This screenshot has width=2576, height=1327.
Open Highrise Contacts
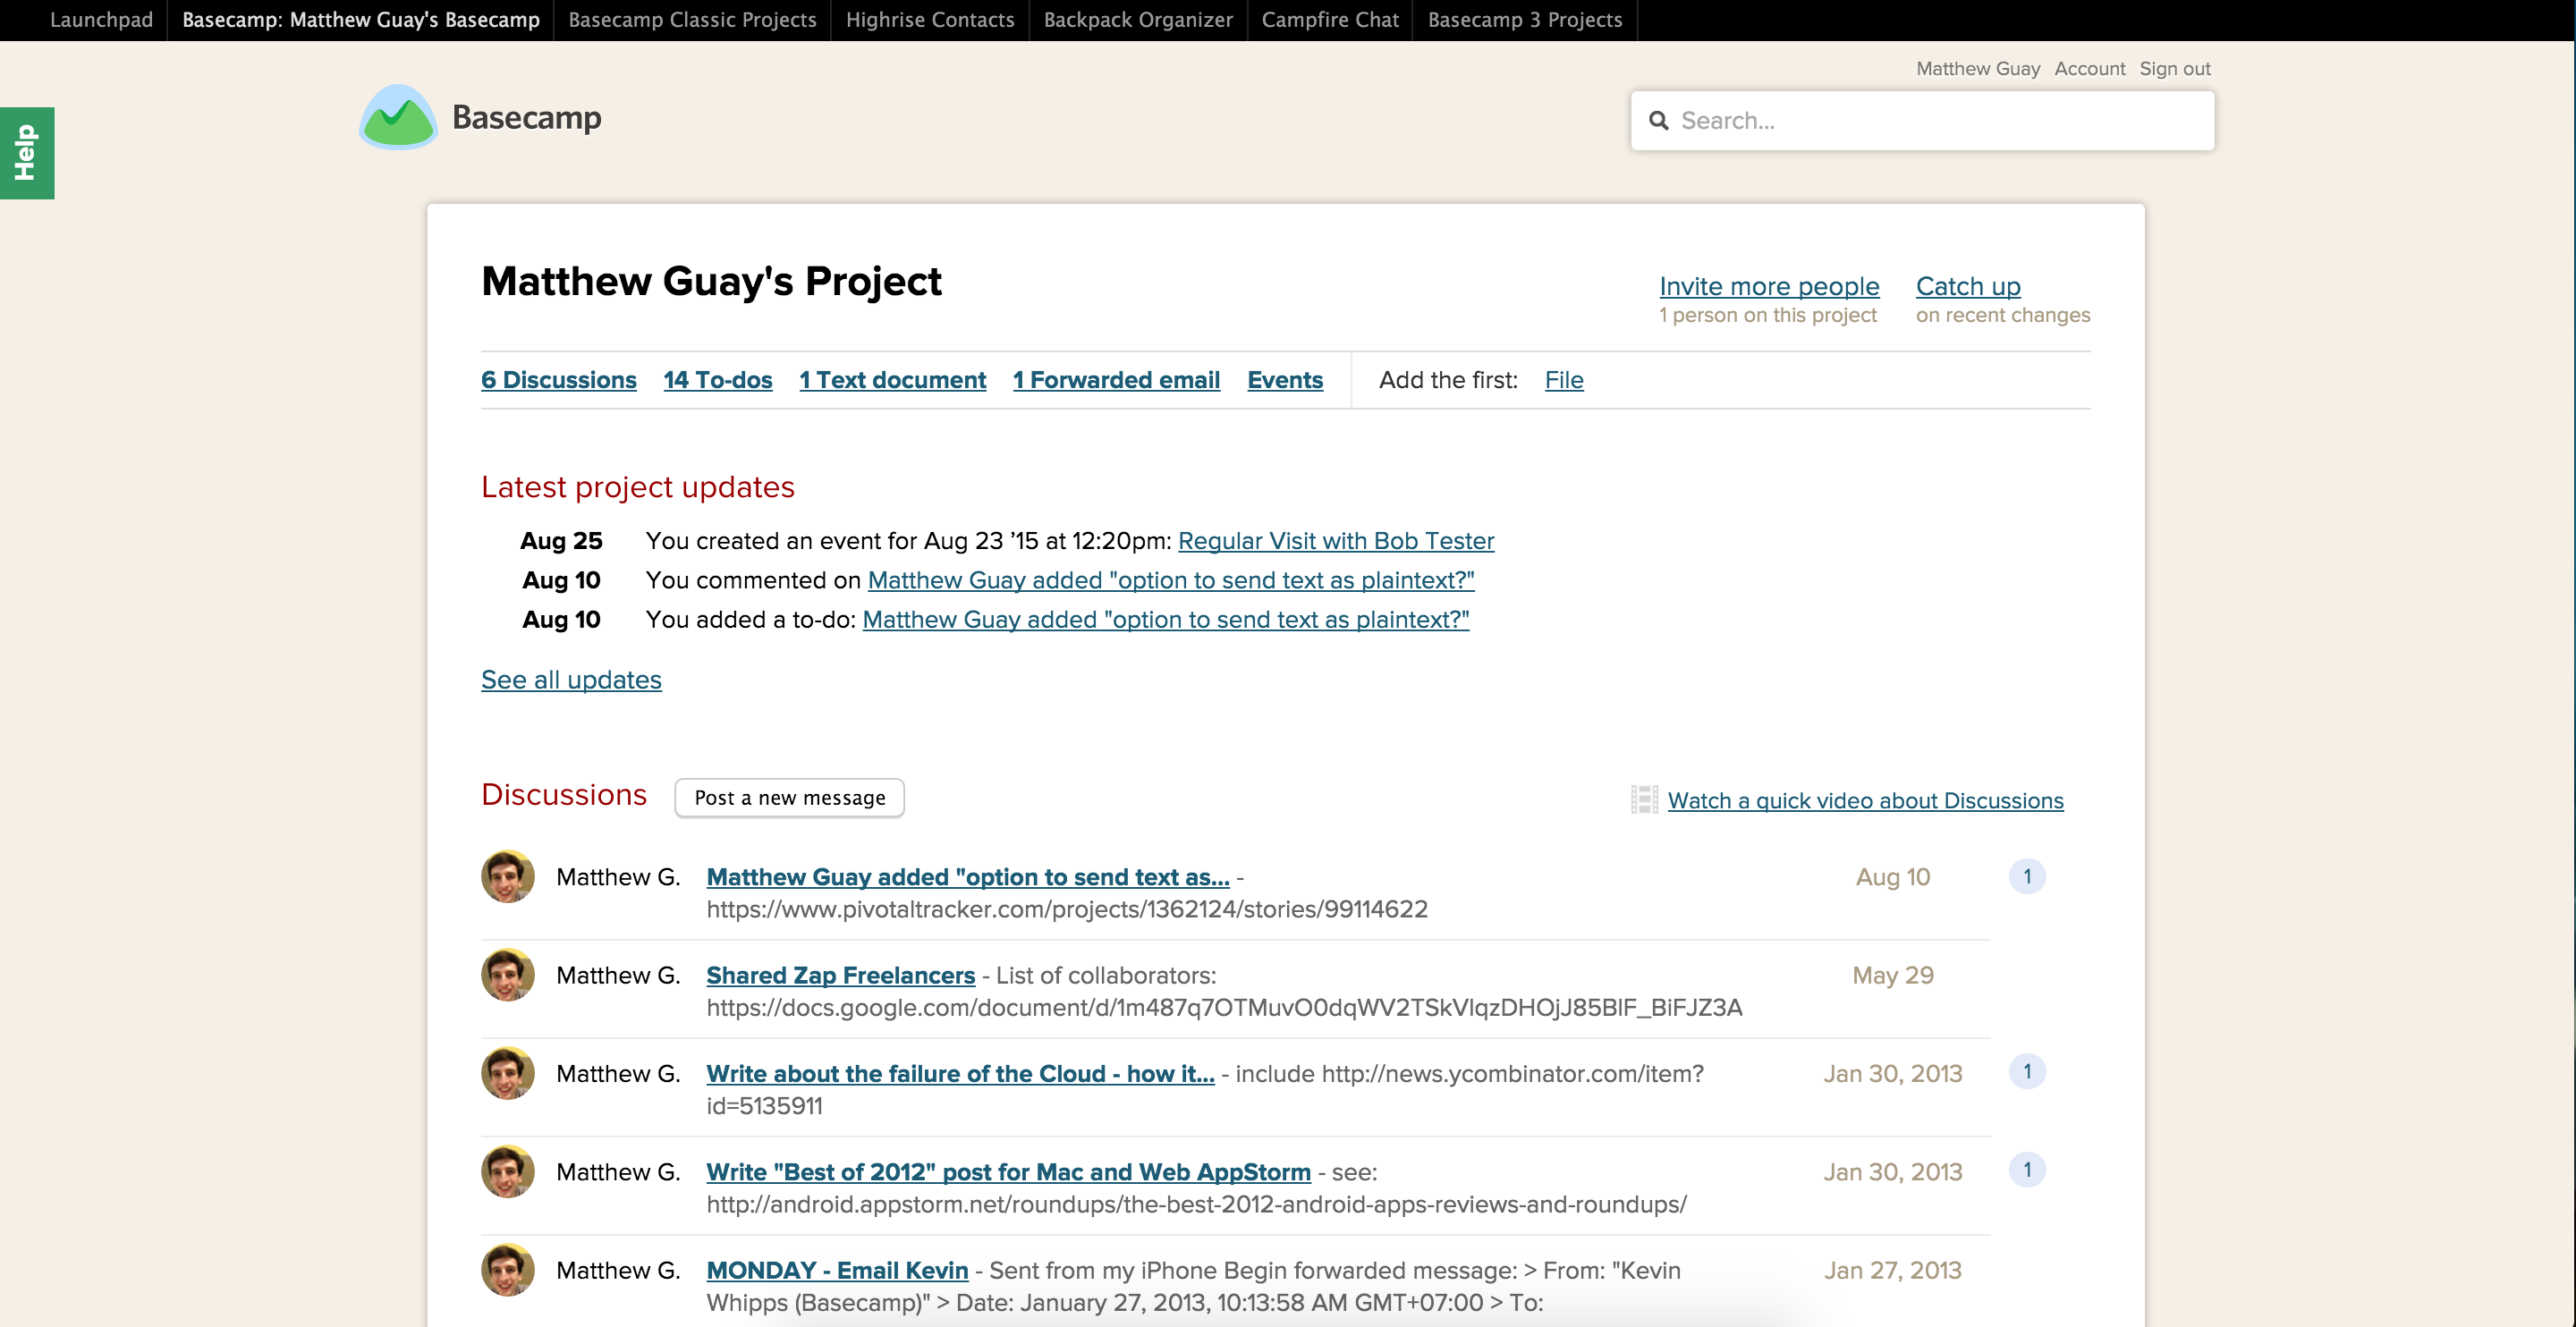point(930,20)
